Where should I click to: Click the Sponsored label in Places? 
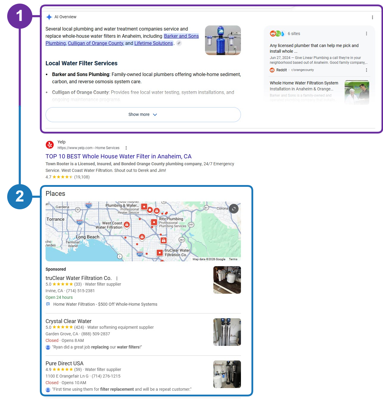tap(56, 269)
